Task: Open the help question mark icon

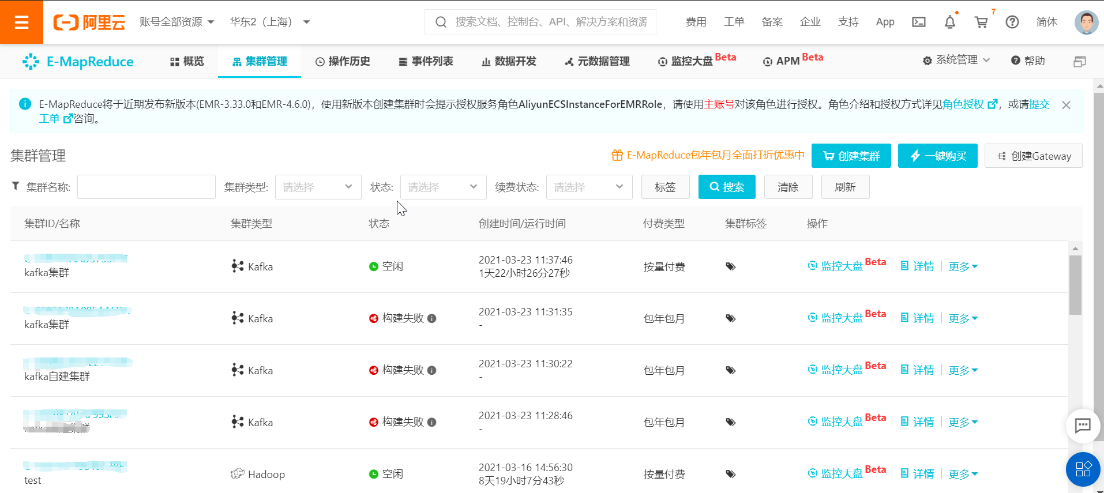Action: coord(1012,22)
